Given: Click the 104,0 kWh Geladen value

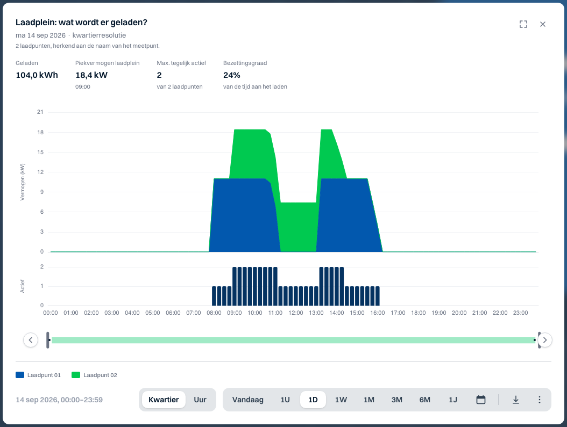Looking at the screenshot, I should click(37, 75).
